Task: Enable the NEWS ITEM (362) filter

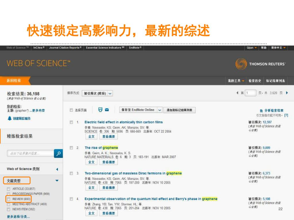Action: pos(8,209)
